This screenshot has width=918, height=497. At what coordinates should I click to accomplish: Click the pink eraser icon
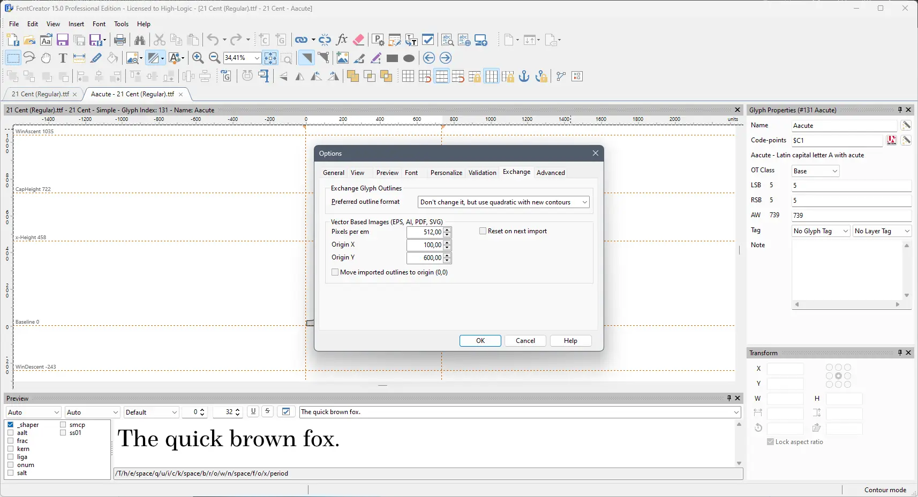[359, 40]
